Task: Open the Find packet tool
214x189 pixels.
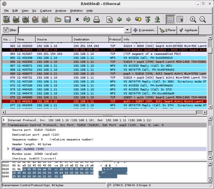Action: (109, 20)
